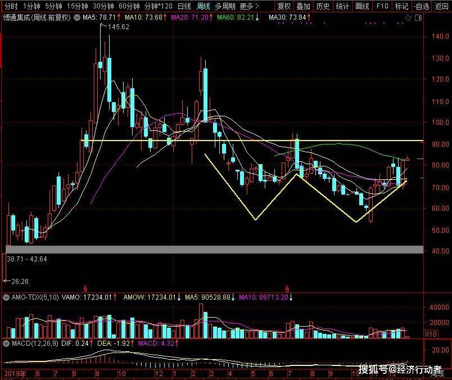Open F10 company information
452x380 pixels.
click(382, 6)
